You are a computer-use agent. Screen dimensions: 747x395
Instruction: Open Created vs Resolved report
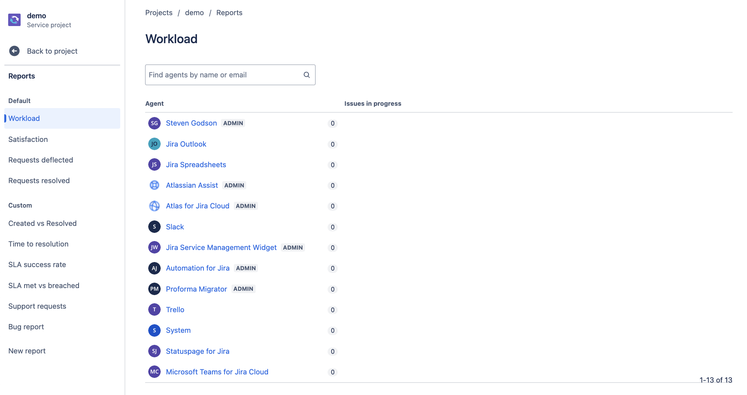click(x=42, y=223)
